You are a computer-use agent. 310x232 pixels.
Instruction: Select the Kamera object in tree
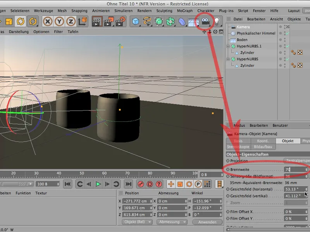[243, 27]
